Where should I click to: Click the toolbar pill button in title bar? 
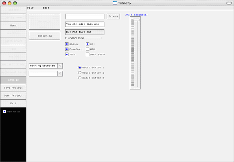pyautogui.click(x=229, y=3)
